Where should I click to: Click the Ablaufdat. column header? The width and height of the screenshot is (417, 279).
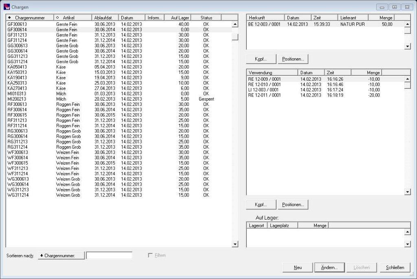(x=105, y=18)
